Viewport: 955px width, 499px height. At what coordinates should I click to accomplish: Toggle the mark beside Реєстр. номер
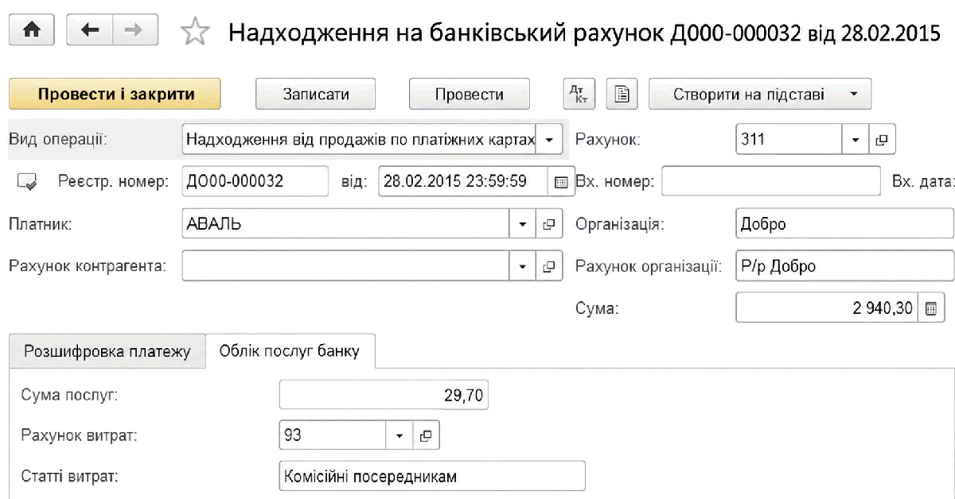(x=26, y=182)
